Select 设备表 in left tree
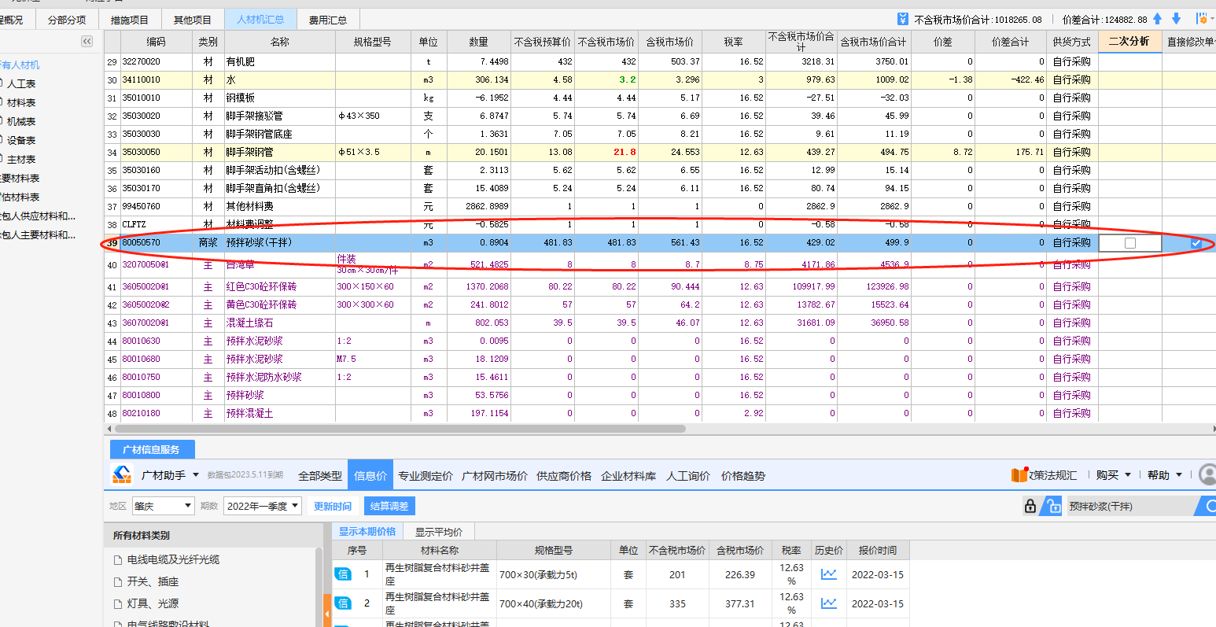 [21, 140]
